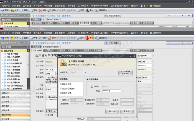The height and width of the screenshot is (121, 194).
Task: Expand the 正式生产单 order type dropdown
Action: point(151,56)
